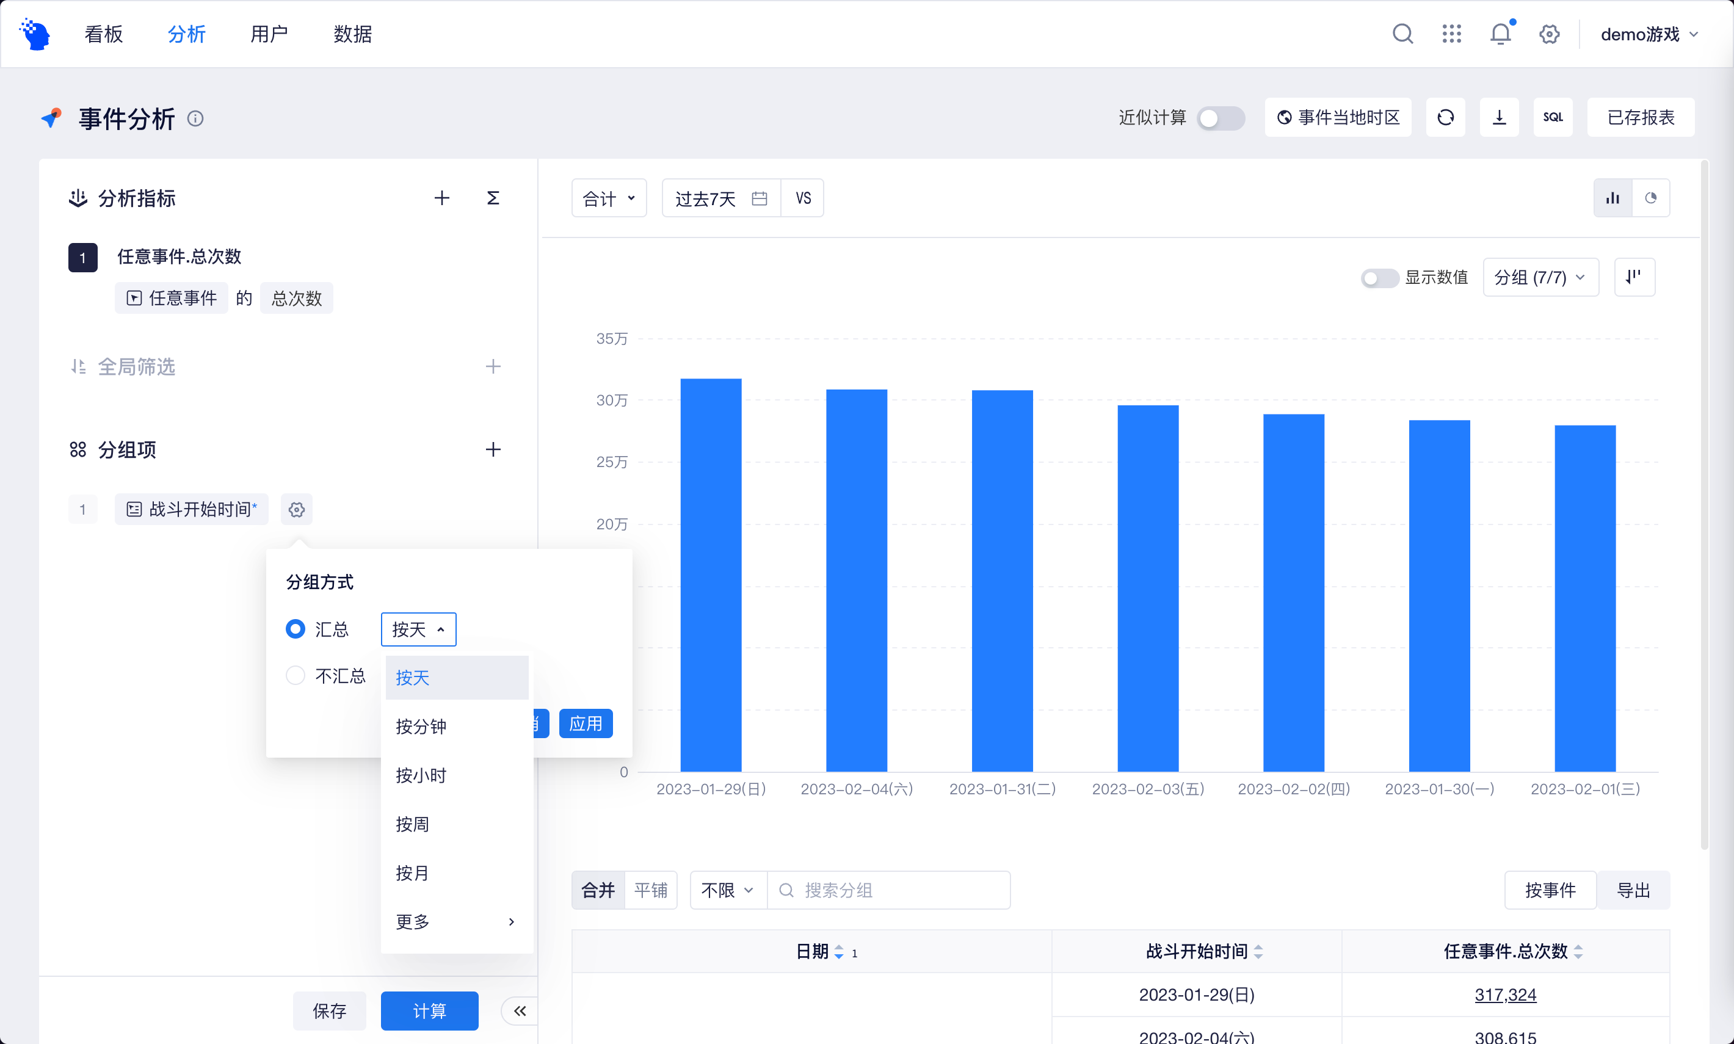Expand the 更多 submenu
This screenshot has width=1734, height=1044.
(x=457, y=922)
